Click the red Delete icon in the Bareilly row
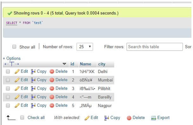 click(52, 97)
